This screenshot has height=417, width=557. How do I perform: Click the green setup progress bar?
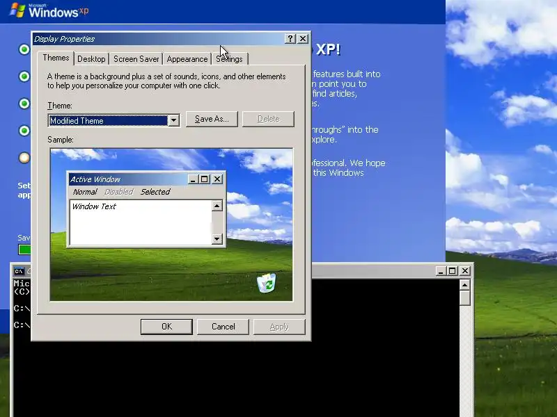coord(24,250)
